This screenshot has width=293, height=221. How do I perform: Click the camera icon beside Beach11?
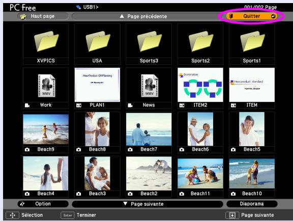pos(182,194)
